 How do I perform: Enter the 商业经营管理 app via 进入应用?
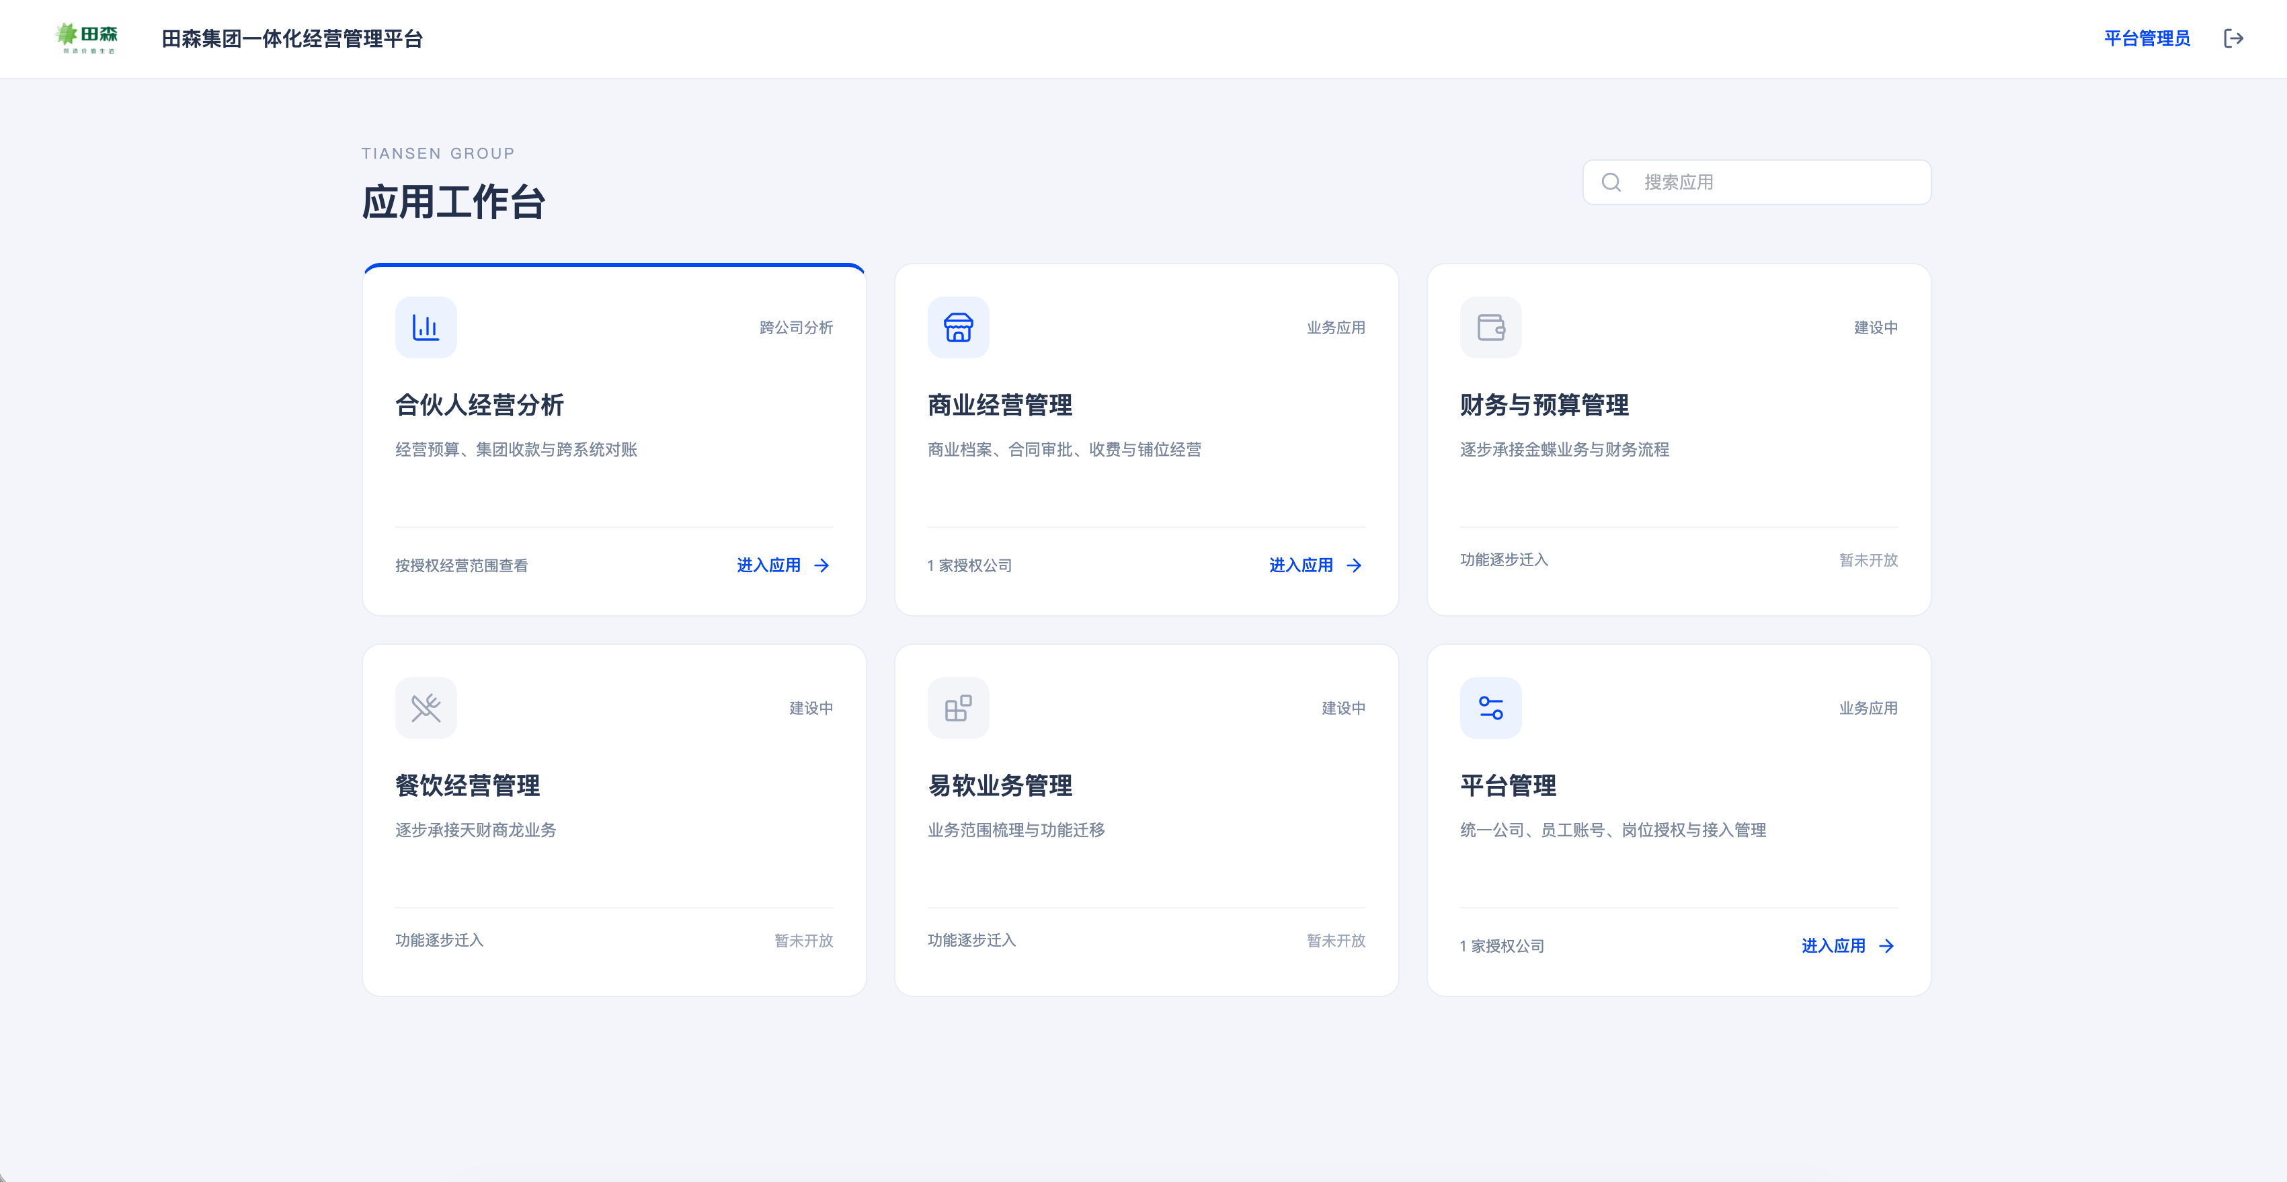[1317, 565]
